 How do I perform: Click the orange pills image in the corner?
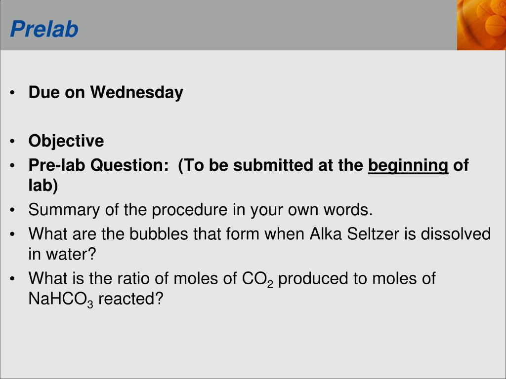pyautogui.click(x=481, y=25)
